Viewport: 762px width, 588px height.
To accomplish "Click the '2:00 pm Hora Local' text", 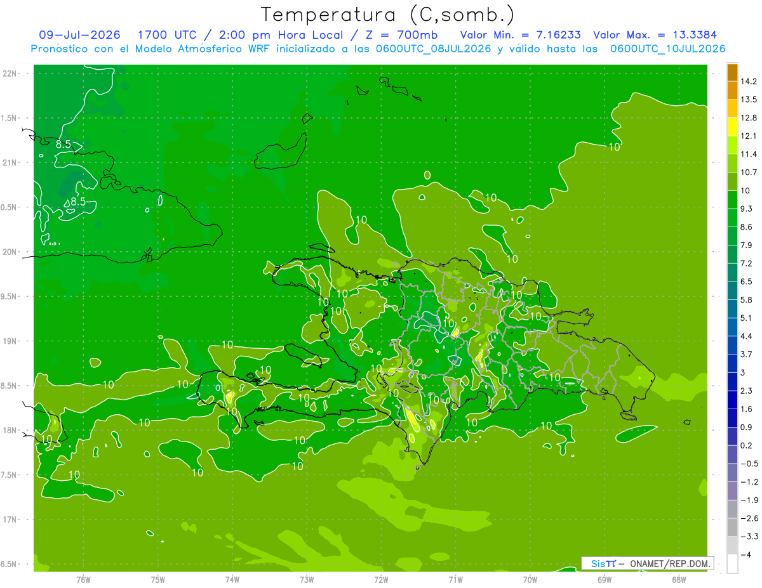I will [x=280, y=35].
